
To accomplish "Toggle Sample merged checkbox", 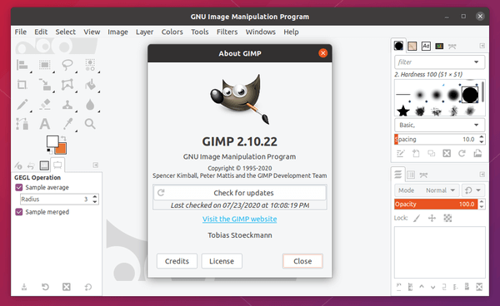I will click(x=19, y=212).
